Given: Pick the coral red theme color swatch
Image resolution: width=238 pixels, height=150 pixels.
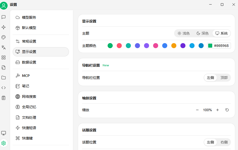Looking at the screenshot, I should [x=119, y=46].
